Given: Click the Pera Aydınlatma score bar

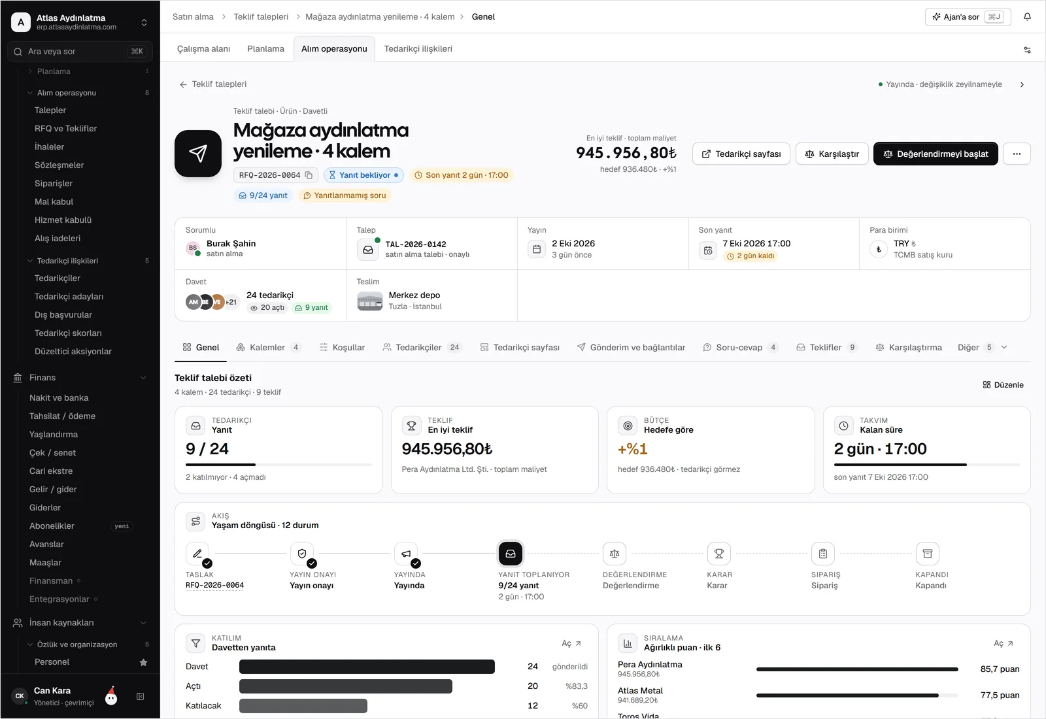Looking at the screenshot, I should [857, 669].
